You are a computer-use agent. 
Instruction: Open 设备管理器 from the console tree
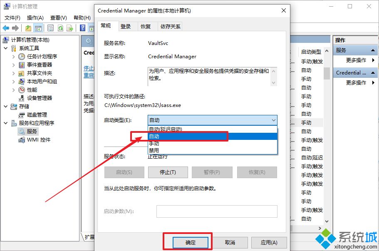point(40,98)
